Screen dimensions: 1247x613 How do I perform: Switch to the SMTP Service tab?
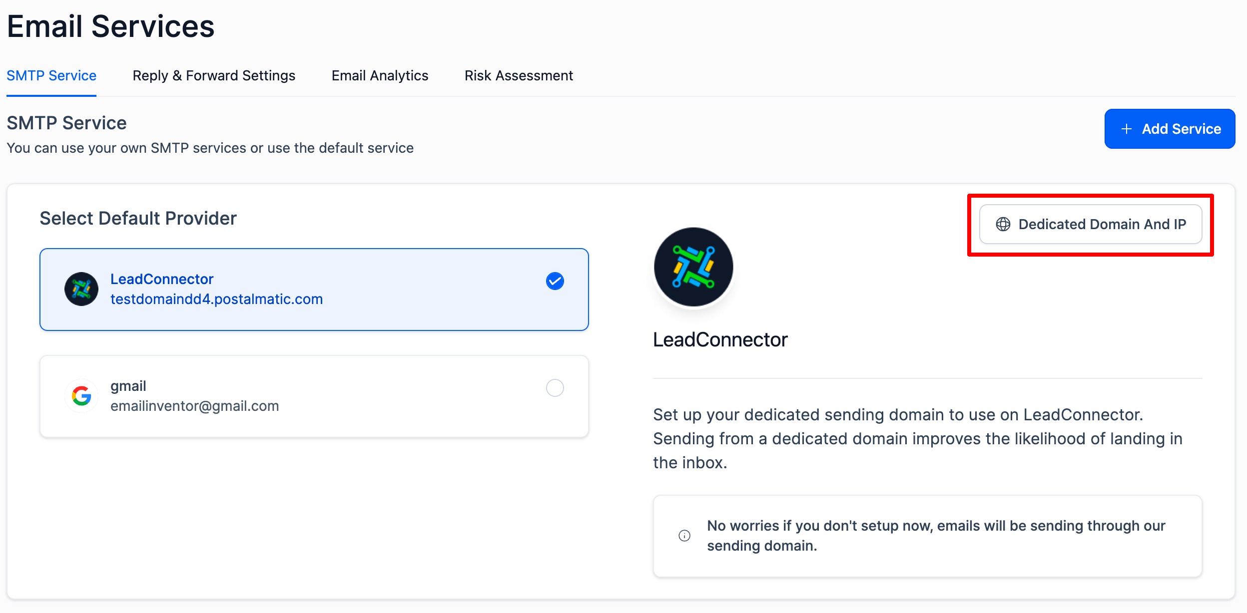click(51, 75)
